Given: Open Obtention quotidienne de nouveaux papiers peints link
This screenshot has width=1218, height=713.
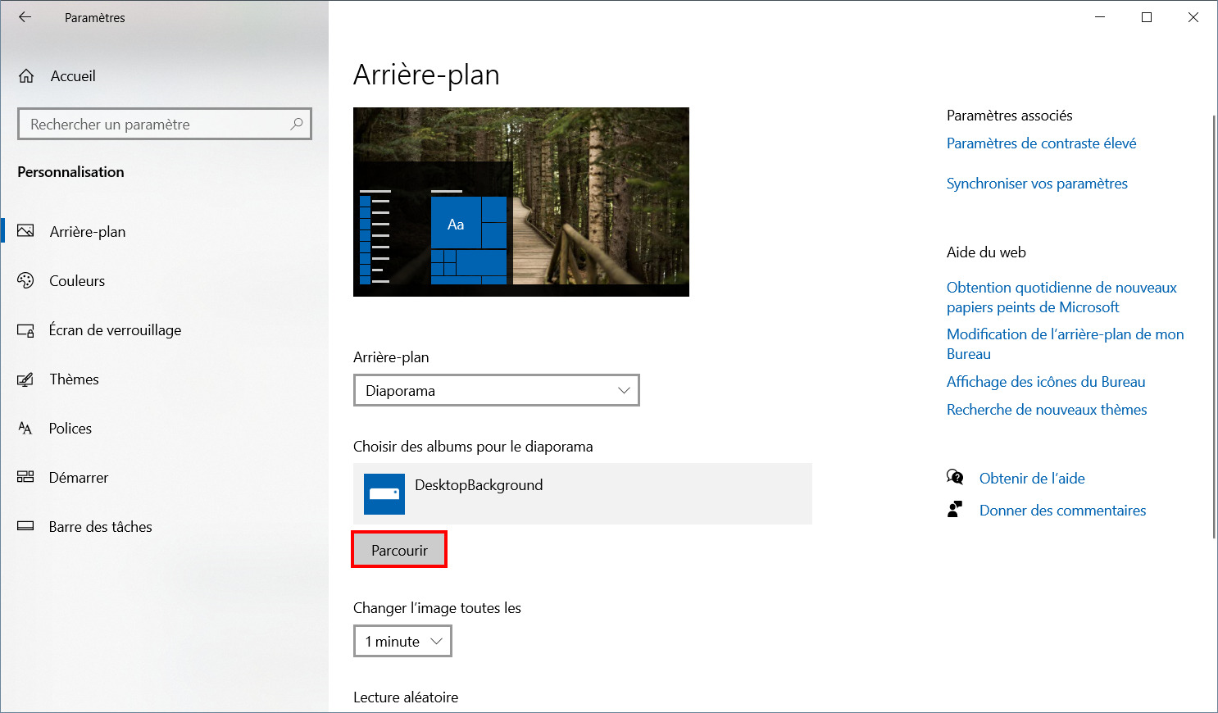Looking at the screenshot, I should pyautogui.click(x=1061, y=297).
